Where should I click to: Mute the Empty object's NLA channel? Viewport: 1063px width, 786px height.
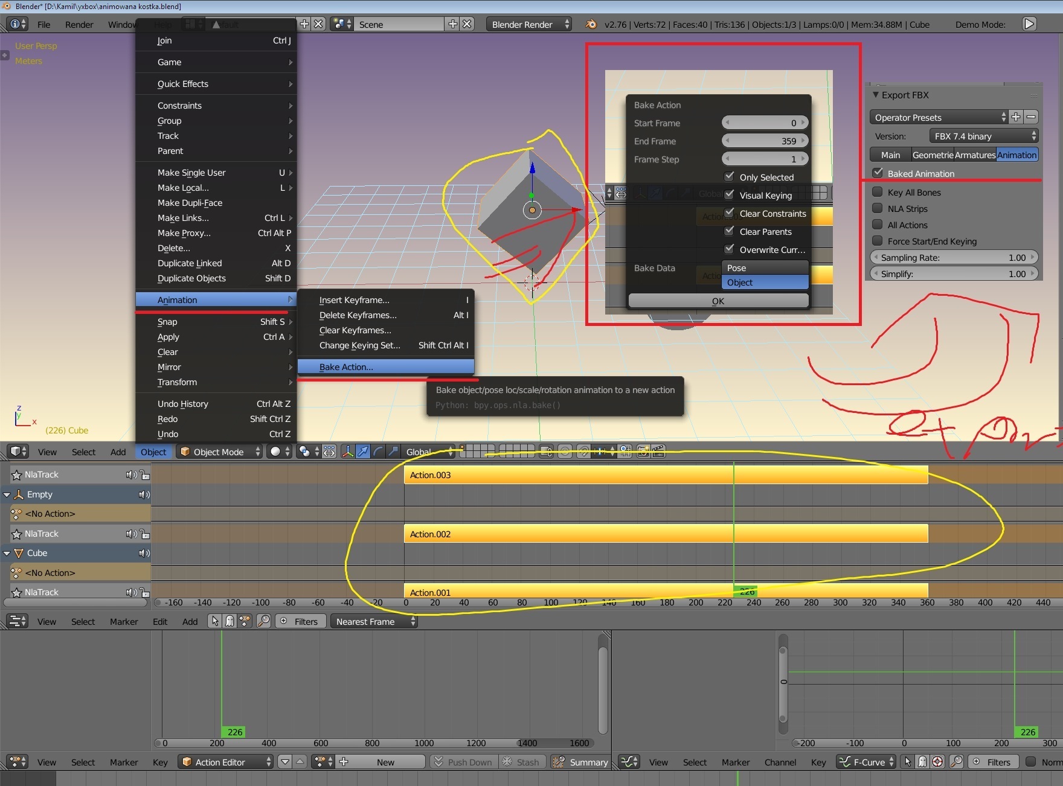[144, 494]
